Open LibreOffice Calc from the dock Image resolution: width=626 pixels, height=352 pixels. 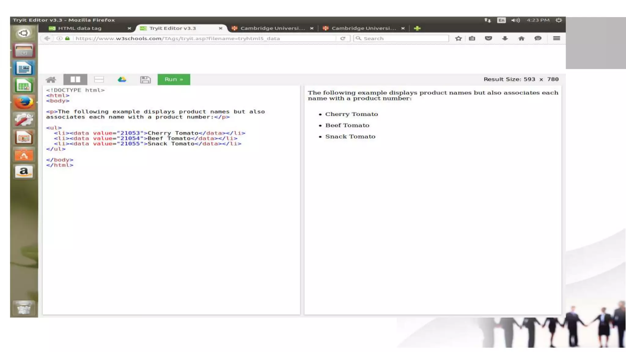[24, 86]
